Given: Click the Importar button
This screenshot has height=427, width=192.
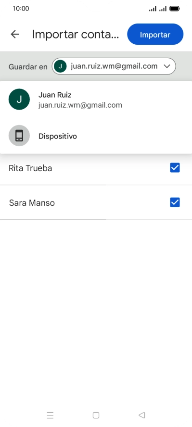Looking at the screenshot, I should click(155, 34).
